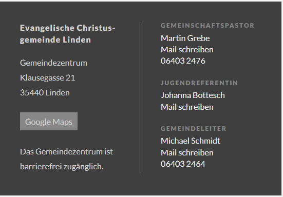Screen dimensions: 283x197
Task: Click Mail schreiben under Johanna Bottesch
Action: (187, 107)
